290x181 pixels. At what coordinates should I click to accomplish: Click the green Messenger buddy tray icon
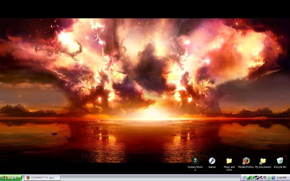[x=269, y=178]
